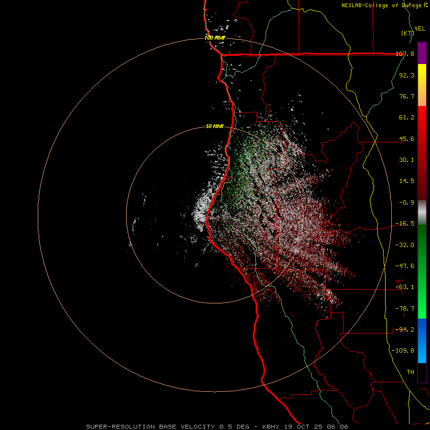The image size is (430, 430).
Task: Select the 61.2 velocity scale value
Action: click(407, 118)
